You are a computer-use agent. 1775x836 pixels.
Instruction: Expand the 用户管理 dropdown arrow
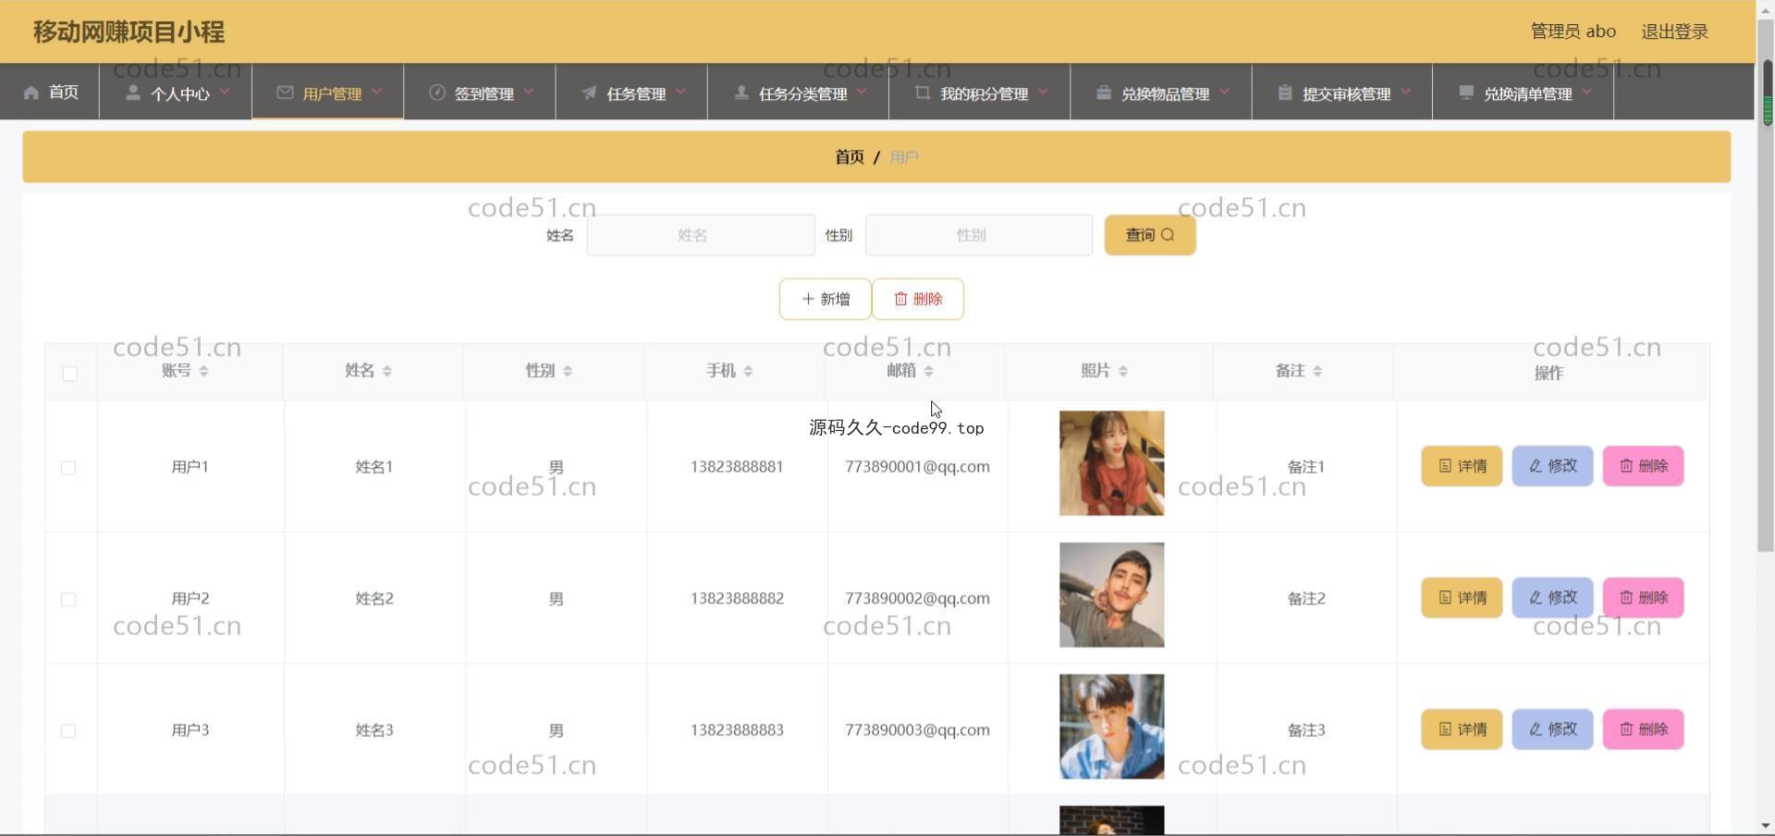pos(377,92)
